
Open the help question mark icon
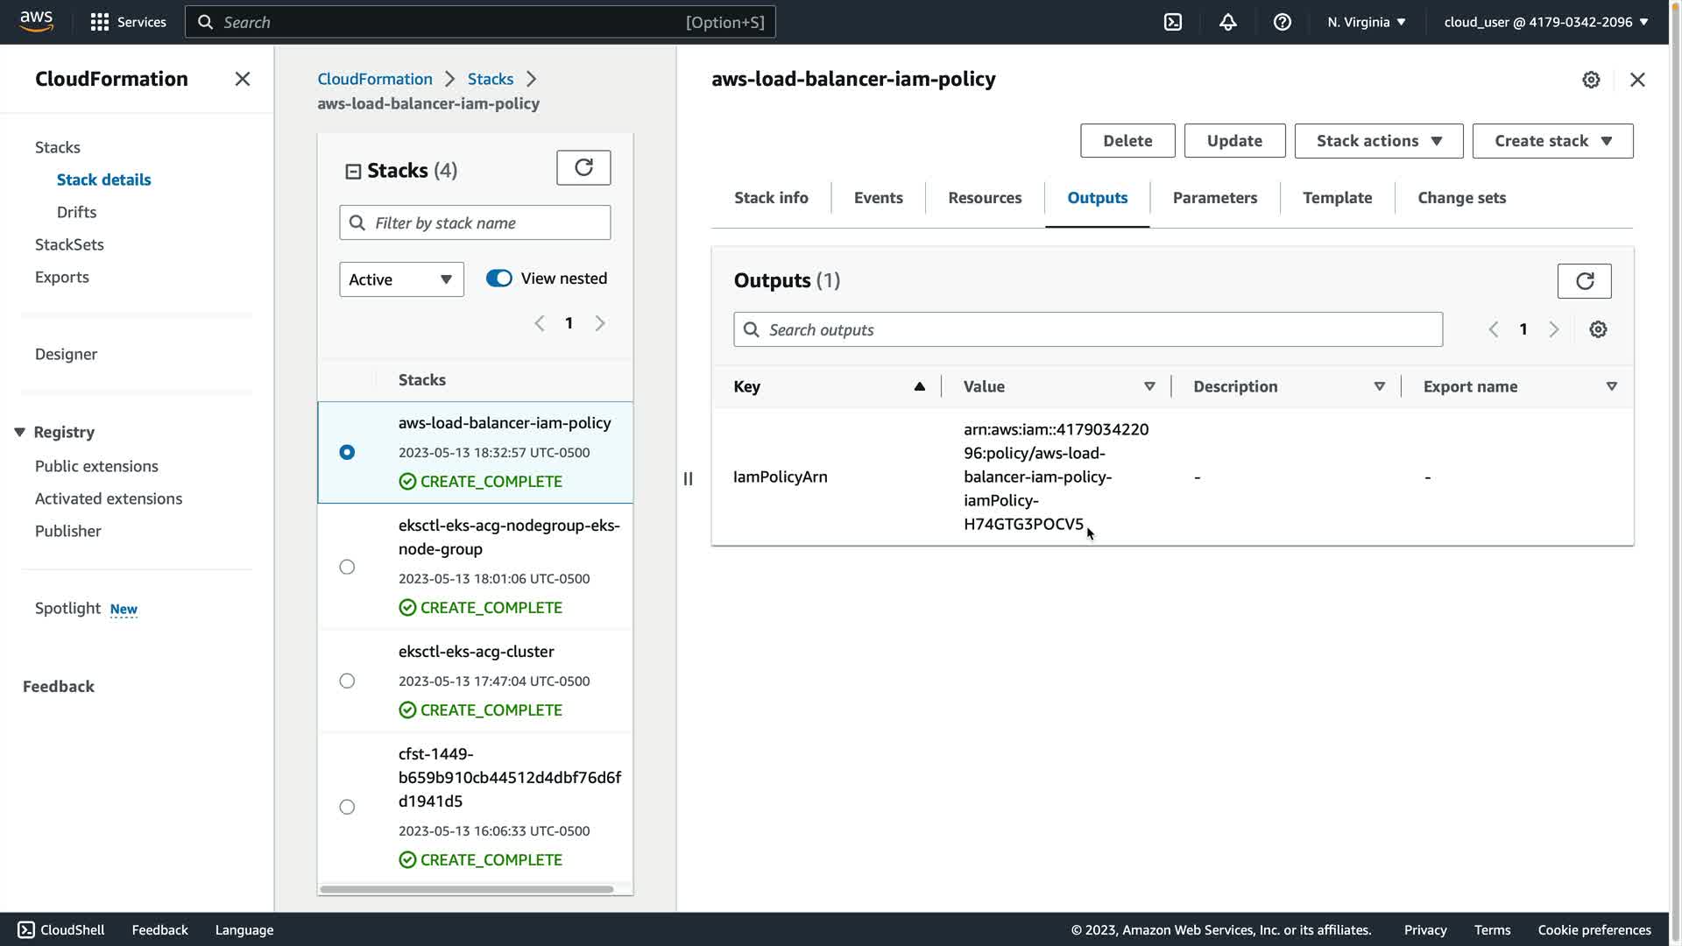click(1282, 22)
